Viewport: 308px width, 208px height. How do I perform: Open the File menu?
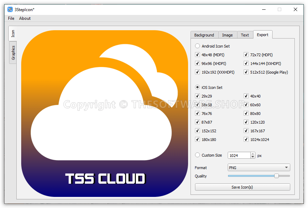11,18
